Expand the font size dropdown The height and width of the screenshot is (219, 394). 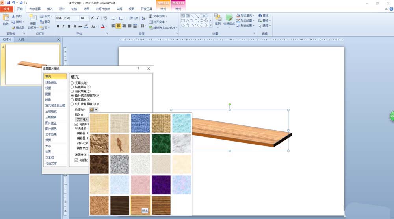(87, 18)
